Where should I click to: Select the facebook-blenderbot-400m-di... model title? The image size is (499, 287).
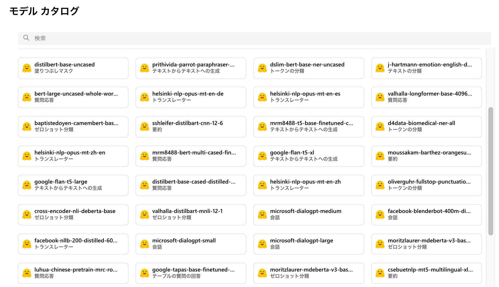[x=429, y=211]
